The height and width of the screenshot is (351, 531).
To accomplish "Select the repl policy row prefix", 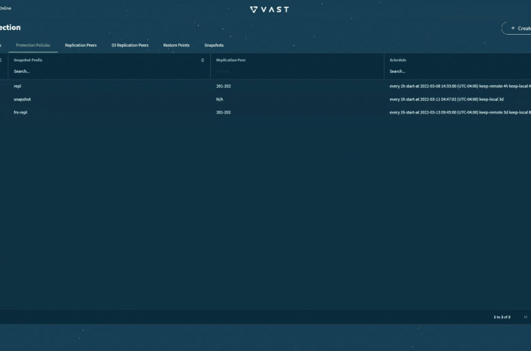I will click(17, 86).
